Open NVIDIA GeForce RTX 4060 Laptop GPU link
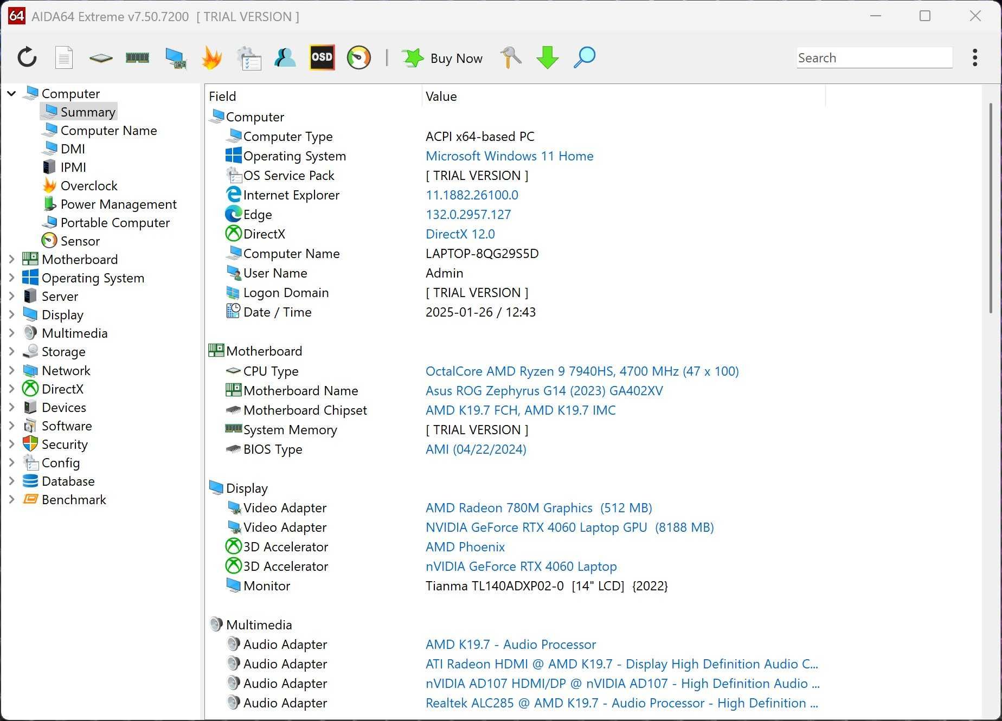The height and width of the screenshot is (721, 1002). coord(569,527)
